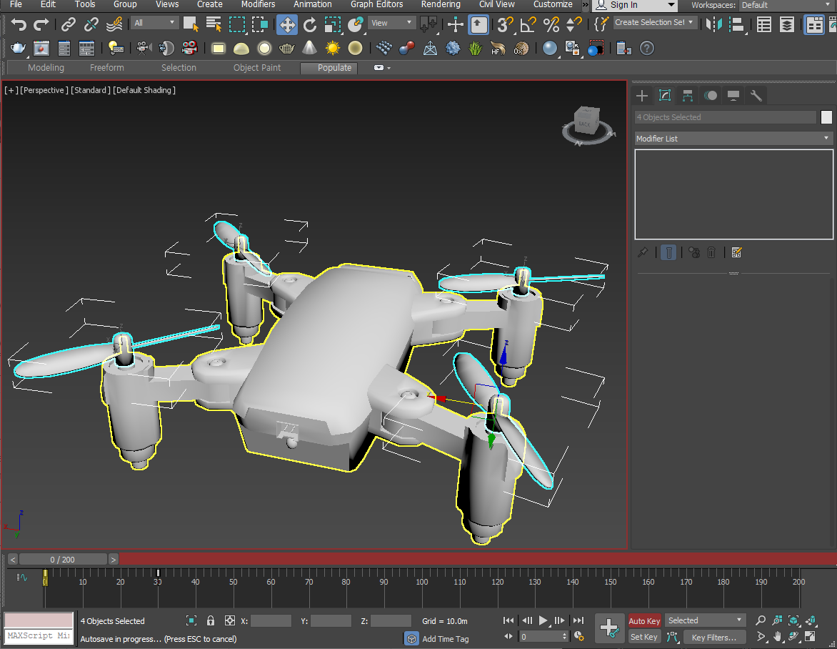Click the Key Filters button
Screen dimensions: 837x649
click(x=714, y=637)
